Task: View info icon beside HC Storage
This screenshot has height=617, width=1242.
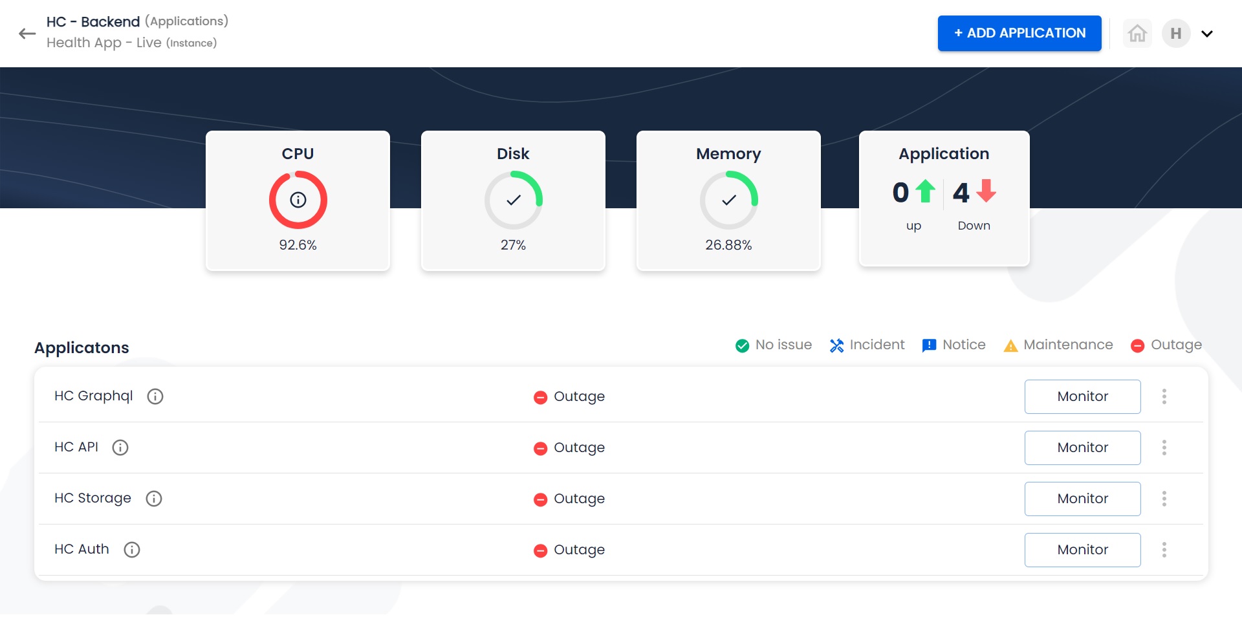Action: [x=154, y=499]
